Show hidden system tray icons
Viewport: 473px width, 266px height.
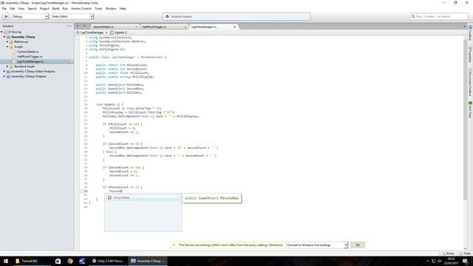point(428,261)
